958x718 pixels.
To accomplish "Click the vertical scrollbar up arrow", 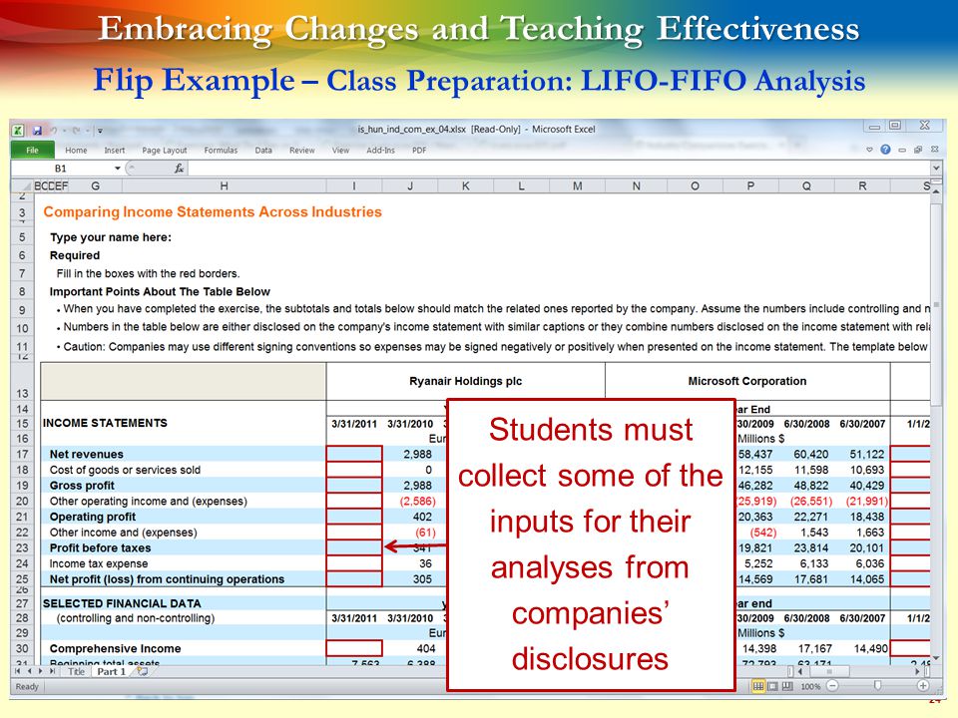I will click(936, 191).
